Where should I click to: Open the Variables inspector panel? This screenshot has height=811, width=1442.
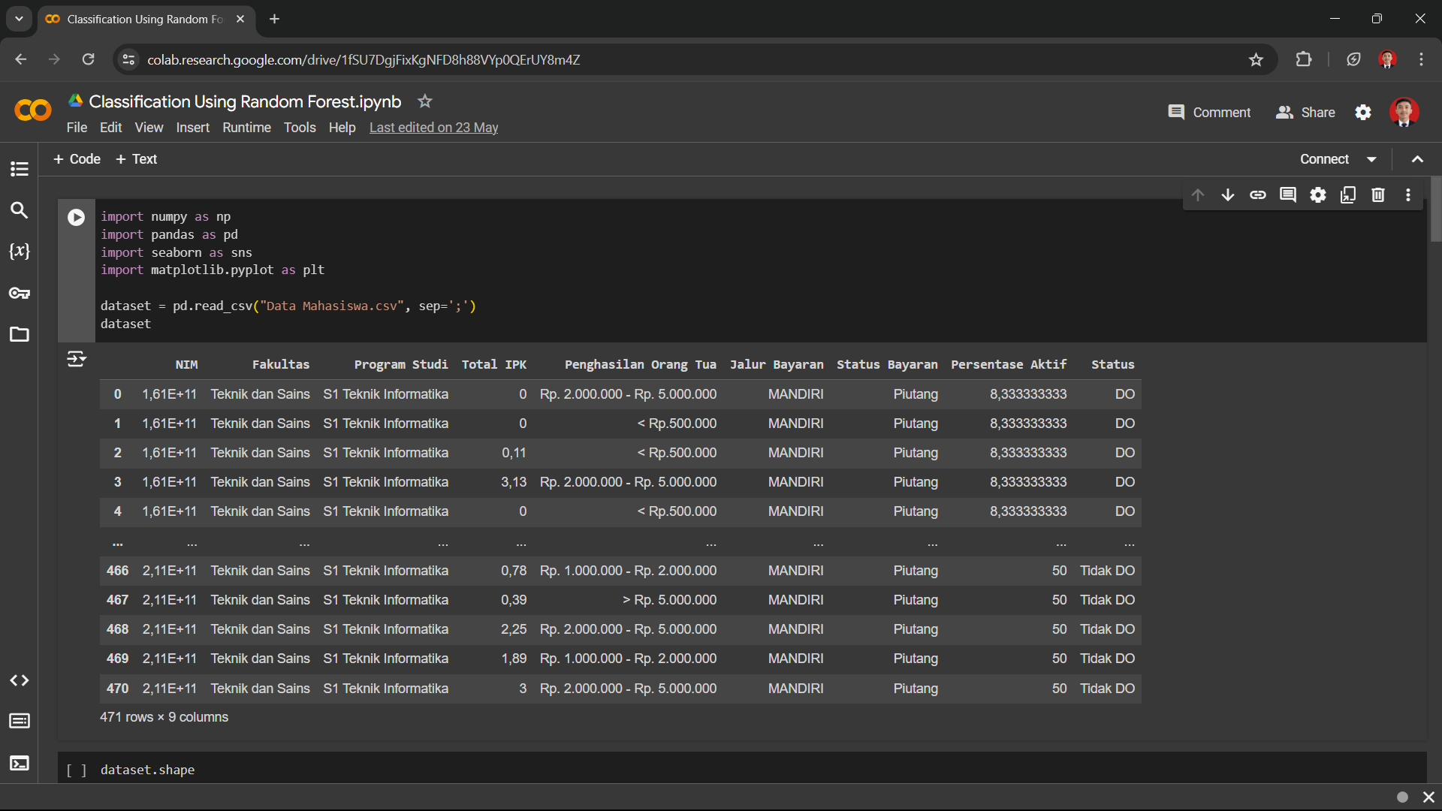click(20, 252)
